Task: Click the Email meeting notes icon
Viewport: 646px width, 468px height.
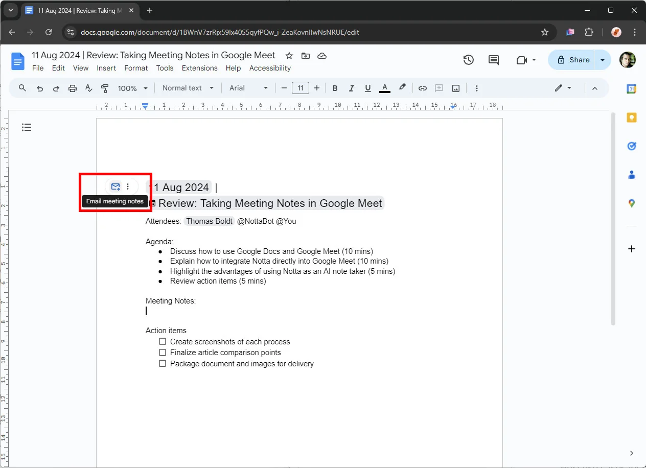Action: [116, 186]
